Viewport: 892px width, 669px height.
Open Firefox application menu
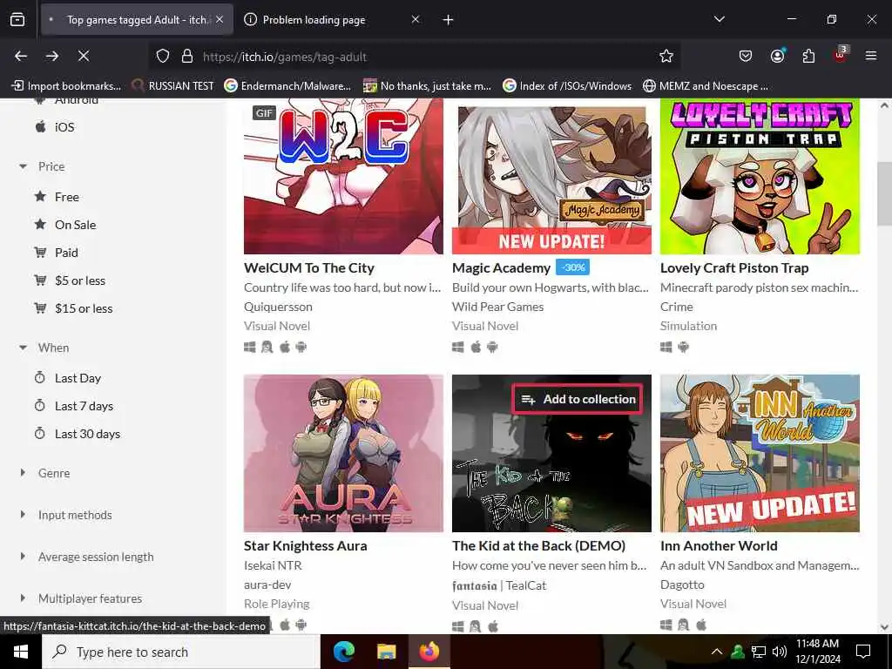pyautogui.click(x=871, y=56)
